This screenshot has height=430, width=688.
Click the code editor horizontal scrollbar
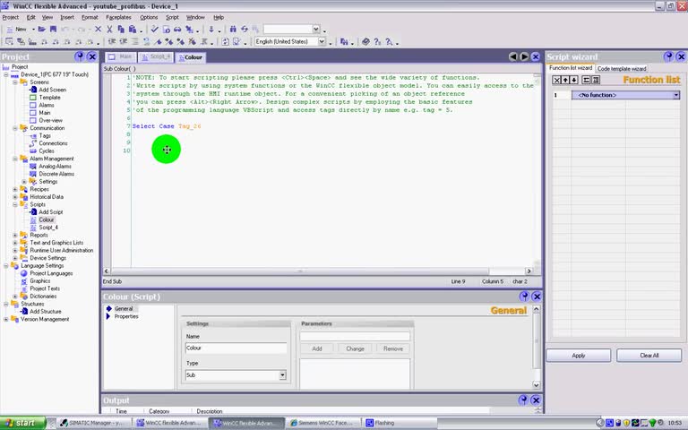click(300, 271)
